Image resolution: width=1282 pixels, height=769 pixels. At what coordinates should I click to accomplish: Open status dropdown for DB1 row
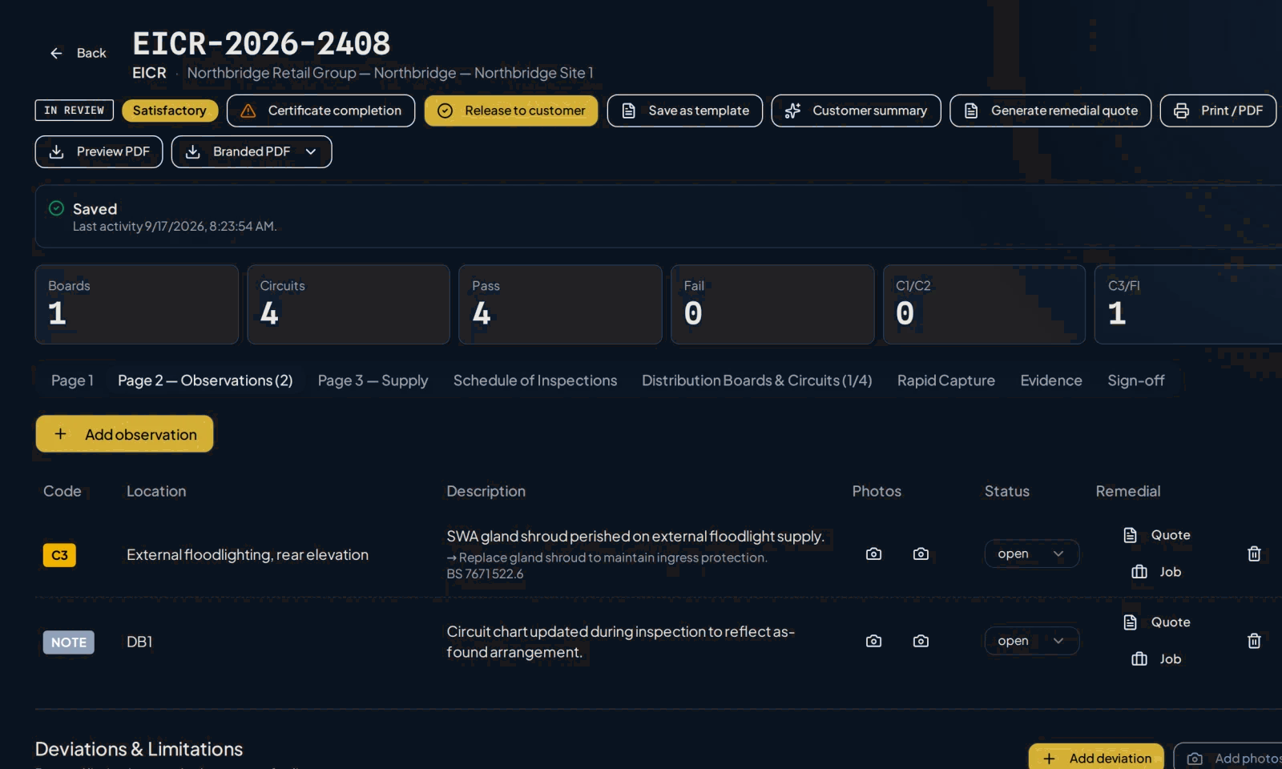tap(1031, 641)
